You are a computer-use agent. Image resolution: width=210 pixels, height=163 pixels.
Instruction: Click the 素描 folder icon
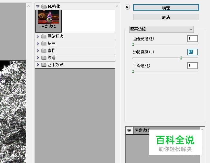pyautogui.click(x=44, y=50)
